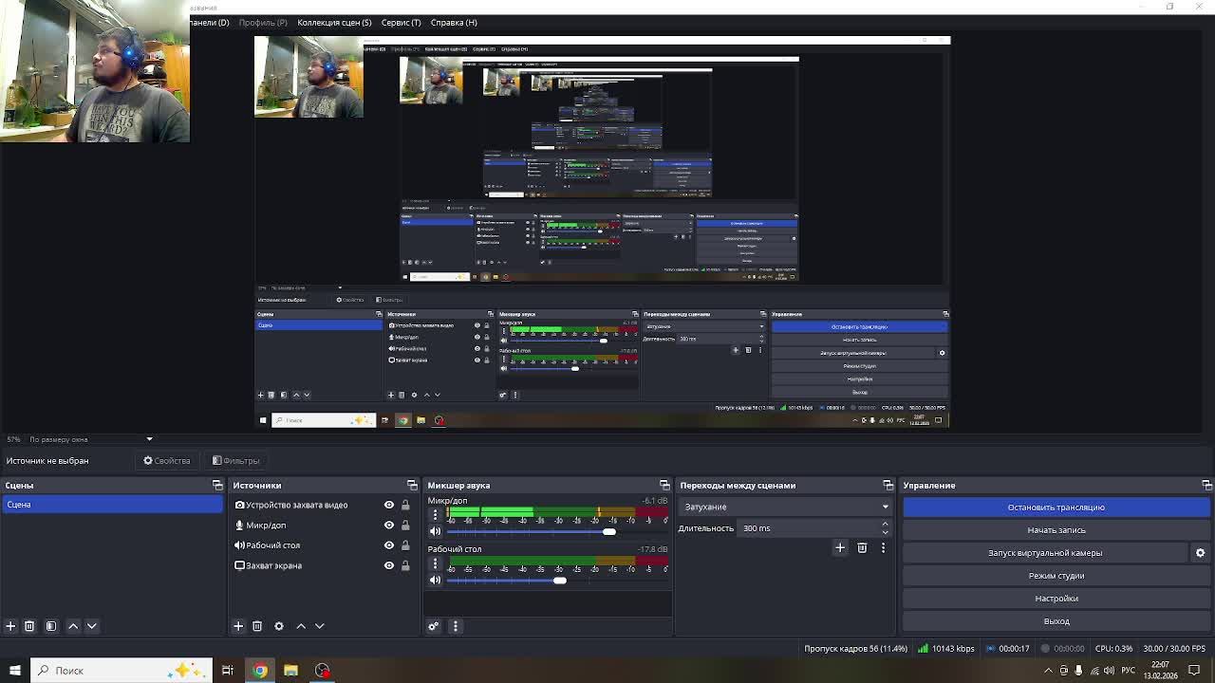
Task: Move the scene down with the arrow
Action: [x=92, y=626]
